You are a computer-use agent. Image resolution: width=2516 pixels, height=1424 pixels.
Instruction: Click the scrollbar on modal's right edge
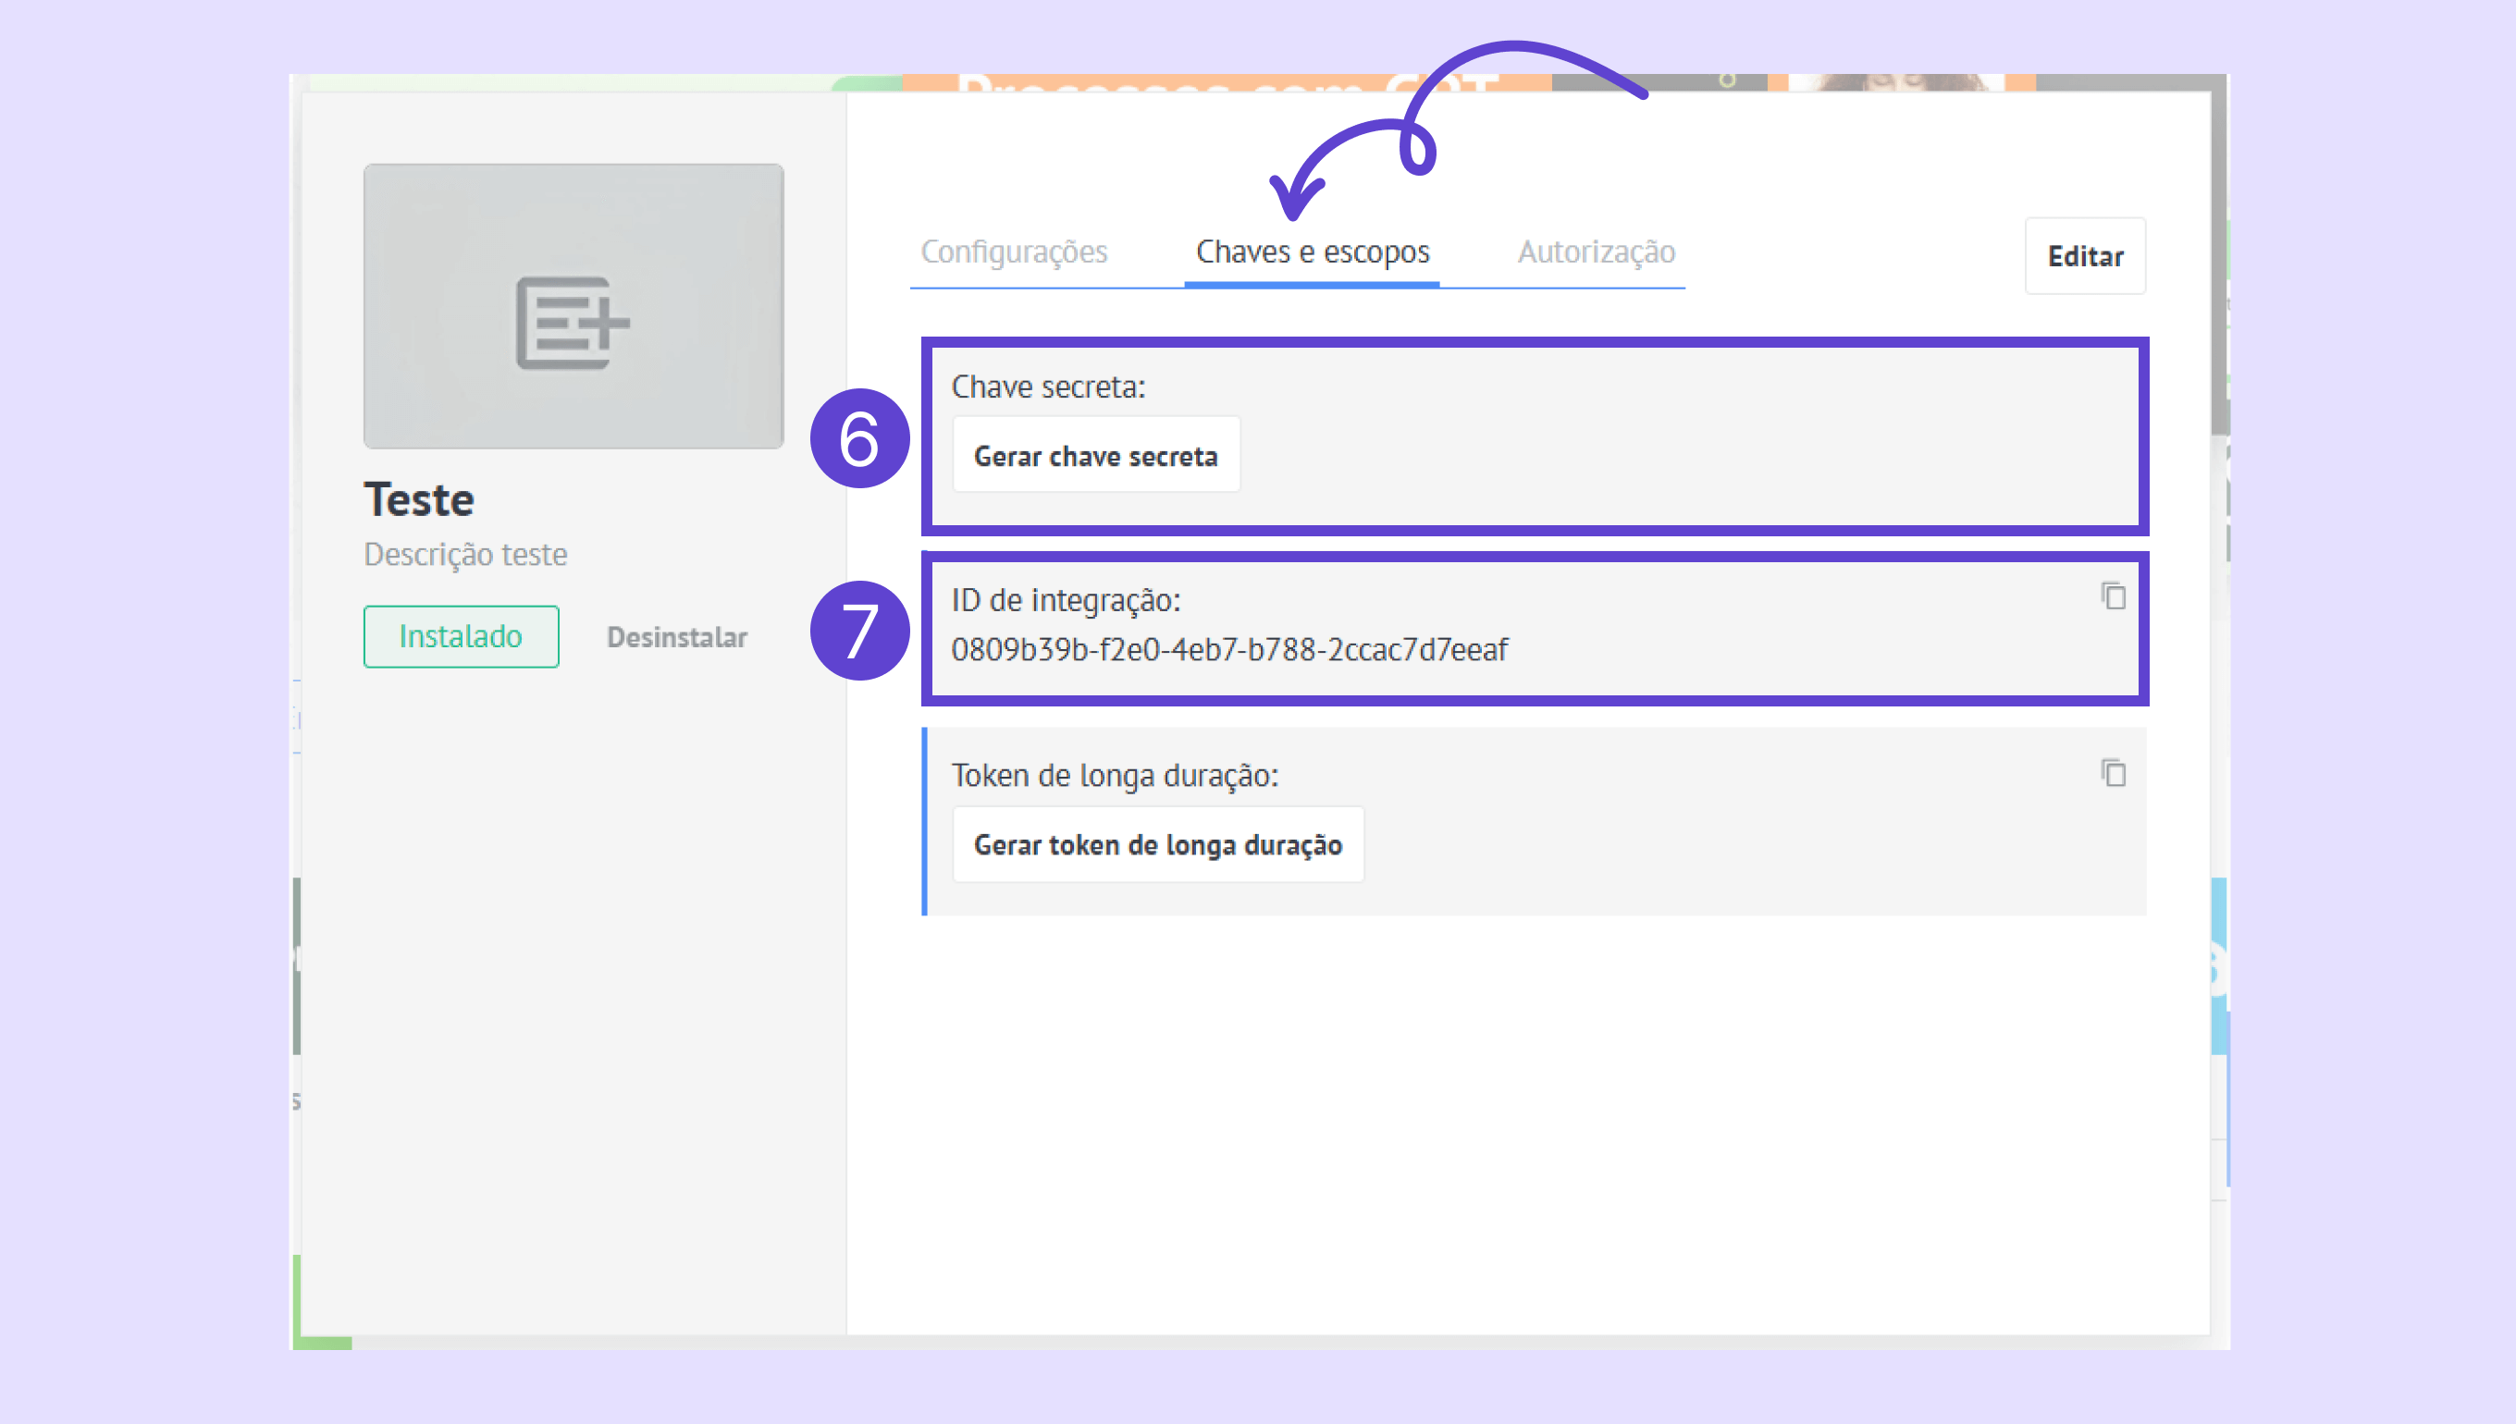2220,264
